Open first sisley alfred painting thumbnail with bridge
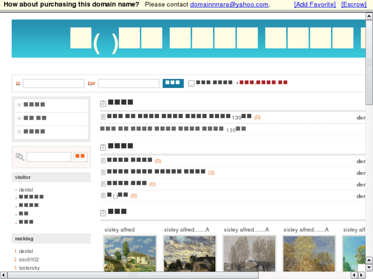 [130, 253]
